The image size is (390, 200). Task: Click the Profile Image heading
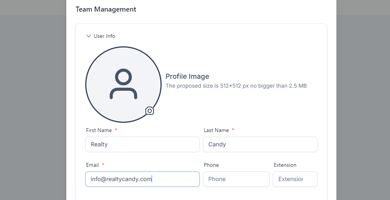(187, 76)
